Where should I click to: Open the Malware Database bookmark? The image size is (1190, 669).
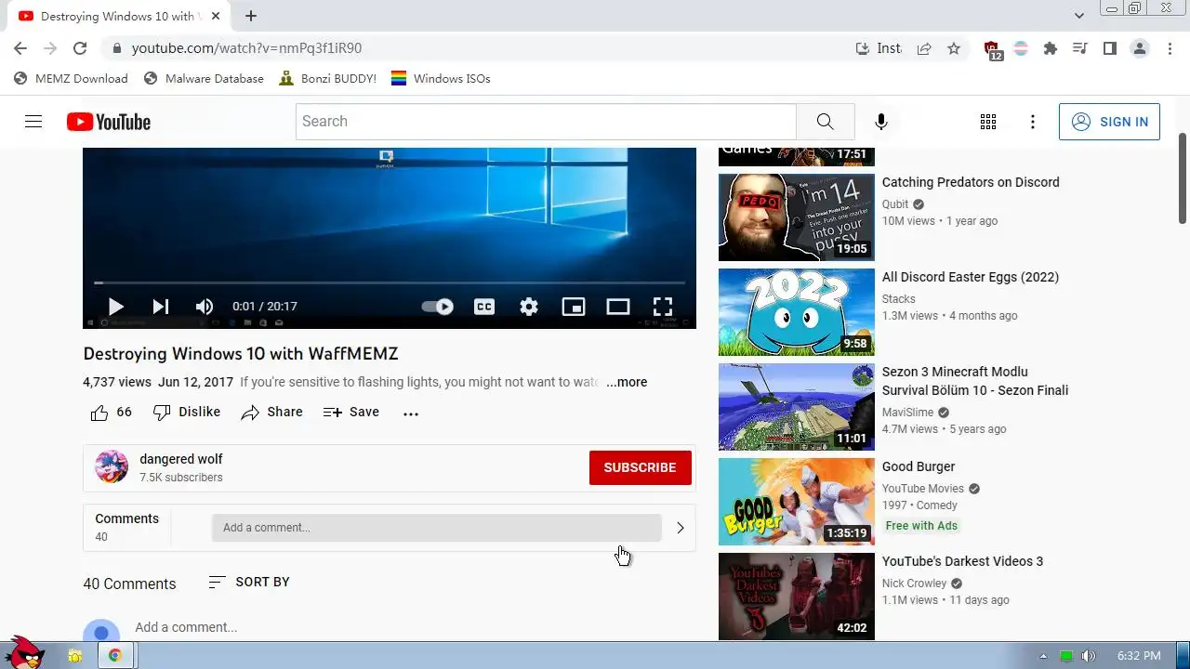(x=205, y=79)
